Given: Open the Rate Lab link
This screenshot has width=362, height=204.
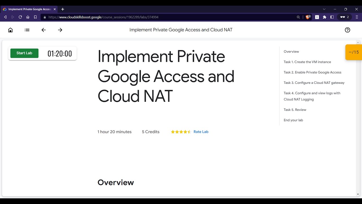Looking at the screenshot, I should click(x=201, y=132).
